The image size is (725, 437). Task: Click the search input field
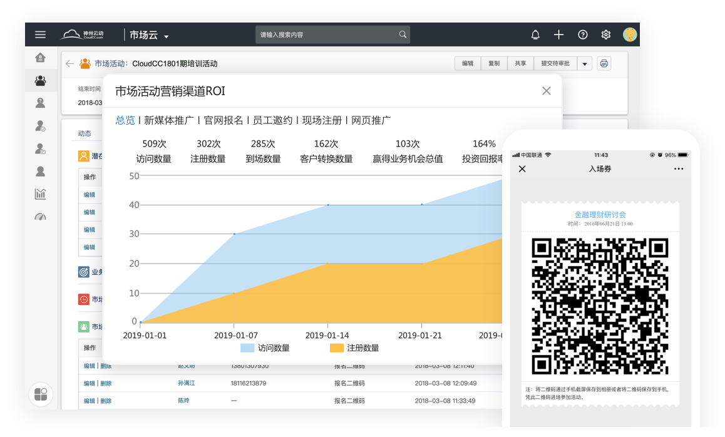[x=329, y=35]
